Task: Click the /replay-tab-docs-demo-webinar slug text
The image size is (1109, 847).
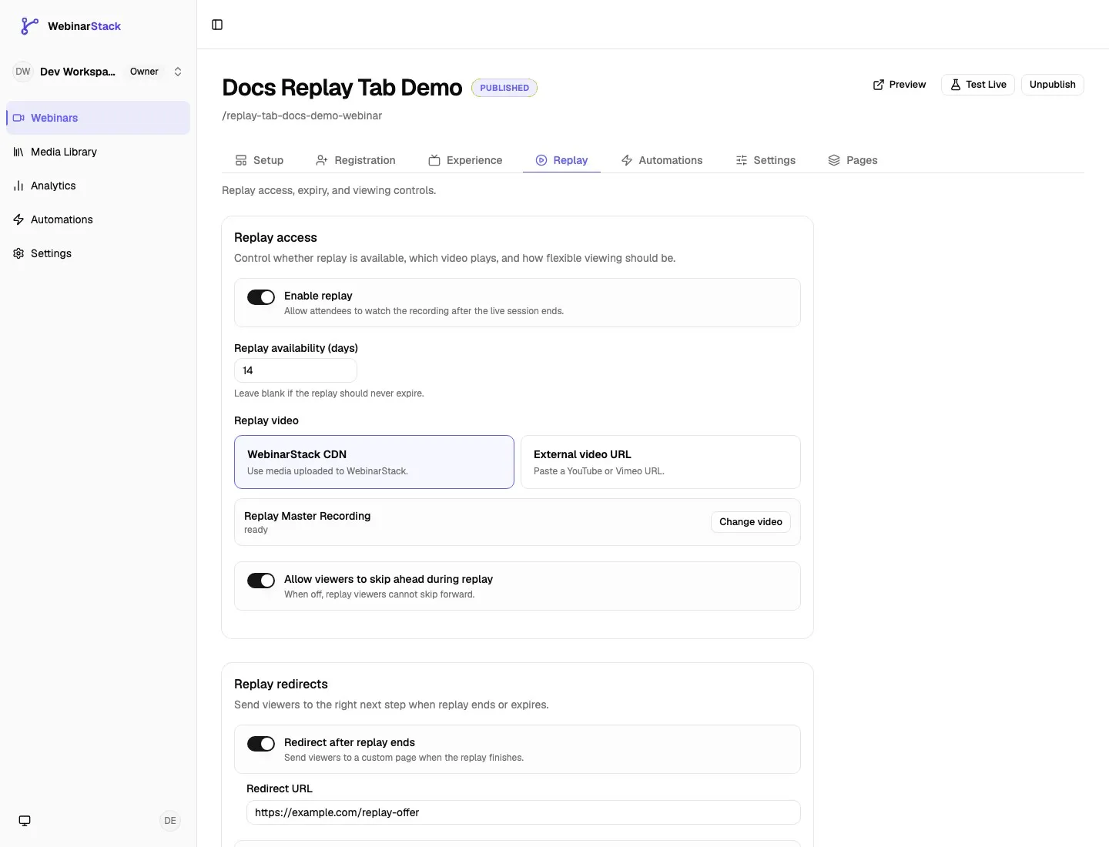Action: (302, 115)
